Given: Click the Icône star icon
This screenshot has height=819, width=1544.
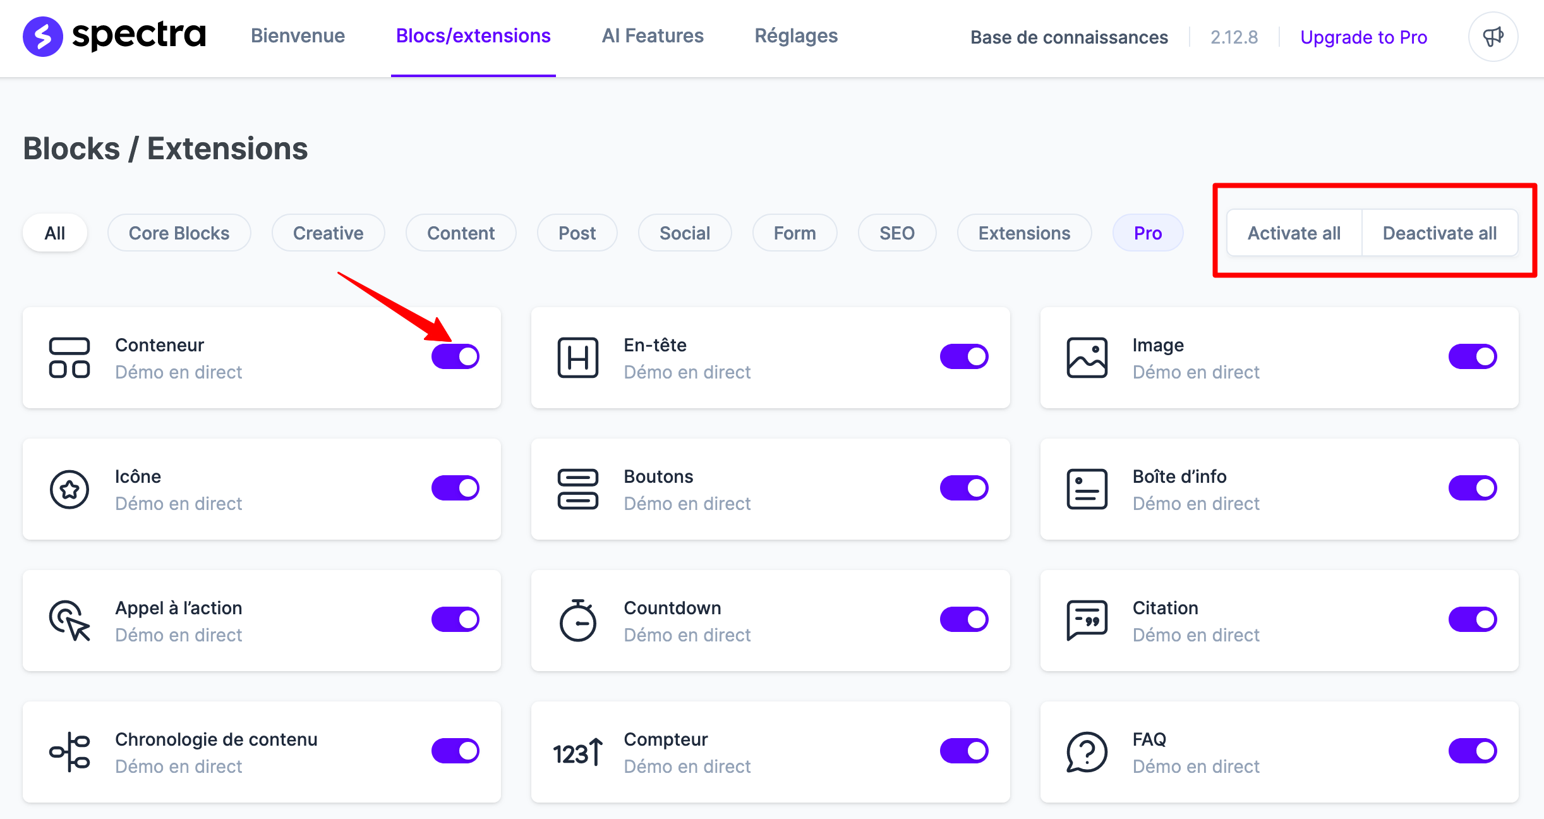Looking at the screenshot, I should click(x=69, y=489).
